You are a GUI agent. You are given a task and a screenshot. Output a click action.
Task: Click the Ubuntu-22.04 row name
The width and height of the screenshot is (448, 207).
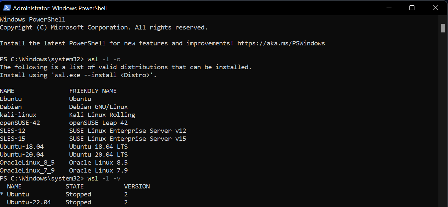pyautogui.click(x=29, y=202)
